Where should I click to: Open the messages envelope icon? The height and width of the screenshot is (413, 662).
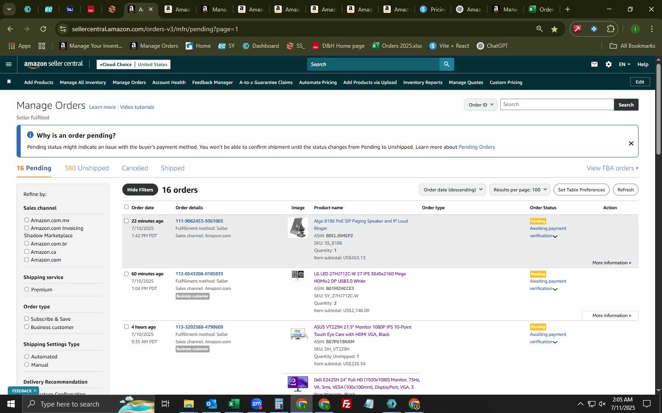[x=594, y=64]
